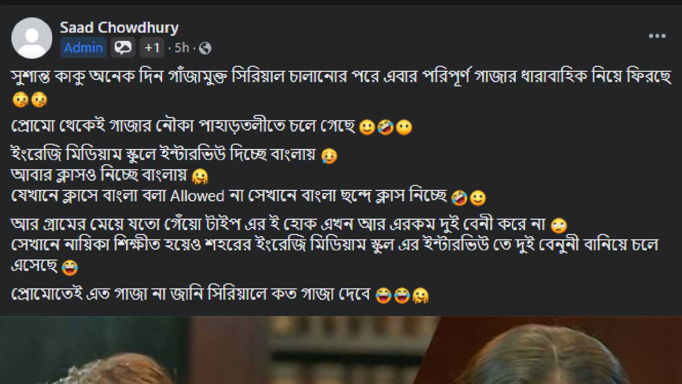Open the attached post photo below the text
The image size is (682, 384).
[341, 350]
